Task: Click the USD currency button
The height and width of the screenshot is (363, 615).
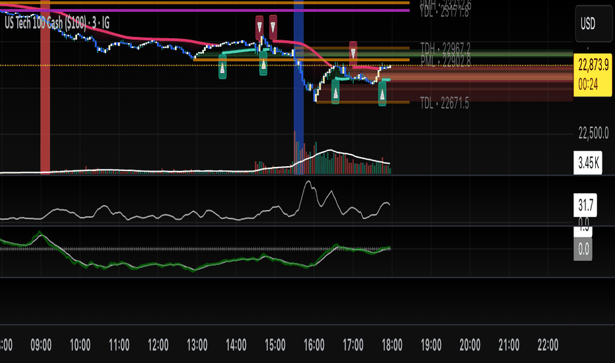Action: click(x=593, y=24)
